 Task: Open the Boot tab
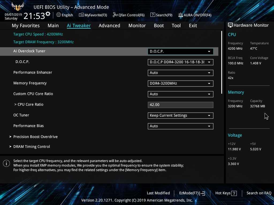[x=159, y=26]
